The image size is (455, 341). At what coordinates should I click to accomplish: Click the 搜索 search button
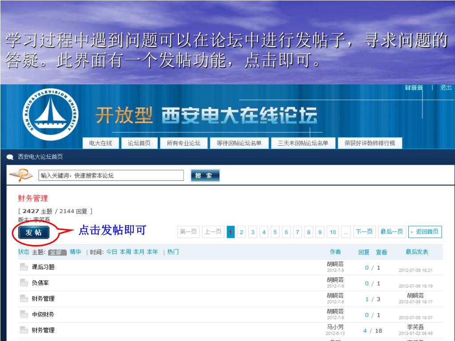click(205, 175)
